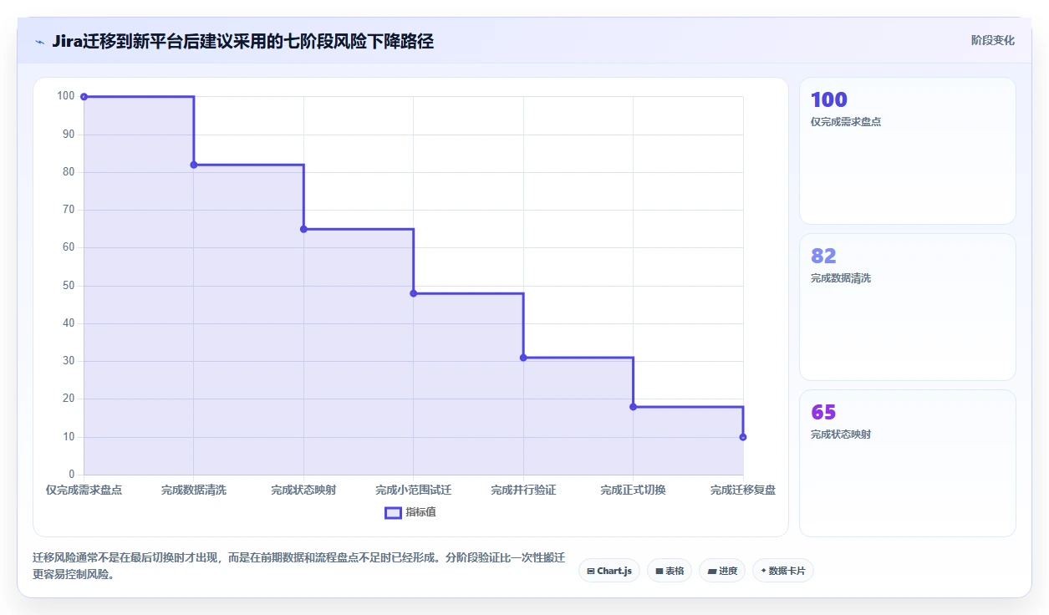The height and width of the screenshot is (615, 1049).
Task: Click the 完成状态映射 caption in the data card
Action: pos(841,435)
